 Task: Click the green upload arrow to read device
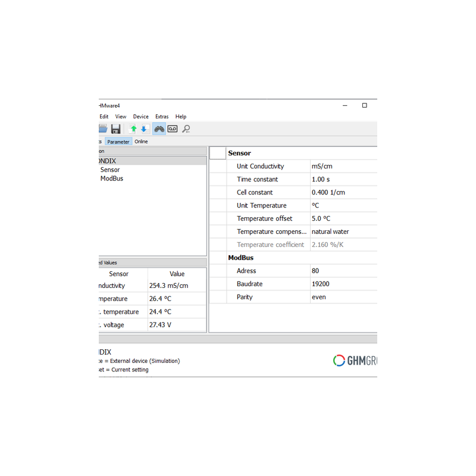(x=133, y=129)
